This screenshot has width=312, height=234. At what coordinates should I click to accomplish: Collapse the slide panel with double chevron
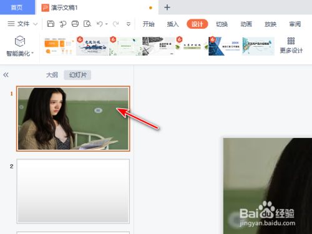point(6,75)
